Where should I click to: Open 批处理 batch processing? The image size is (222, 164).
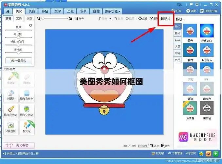(x=157, y=154)
